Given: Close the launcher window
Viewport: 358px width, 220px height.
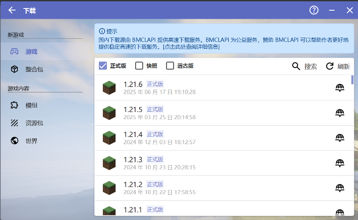Looking at the screenshot, I should pos(349,10).
